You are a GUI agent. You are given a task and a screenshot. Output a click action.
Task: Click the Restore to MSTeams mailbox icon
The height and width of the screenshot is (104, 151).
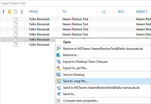pos(59,49)
